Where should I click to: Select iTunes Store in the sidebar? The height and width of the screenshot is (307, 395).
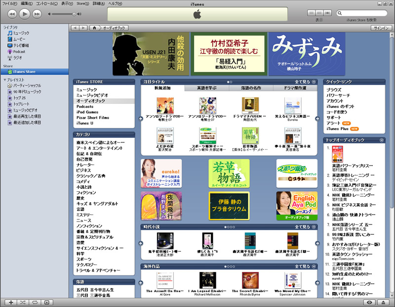click(34, 72)
